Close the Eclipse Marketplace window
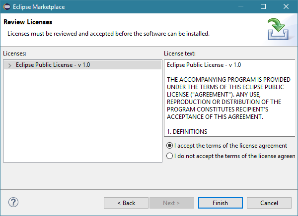 (x=286, y=6)
